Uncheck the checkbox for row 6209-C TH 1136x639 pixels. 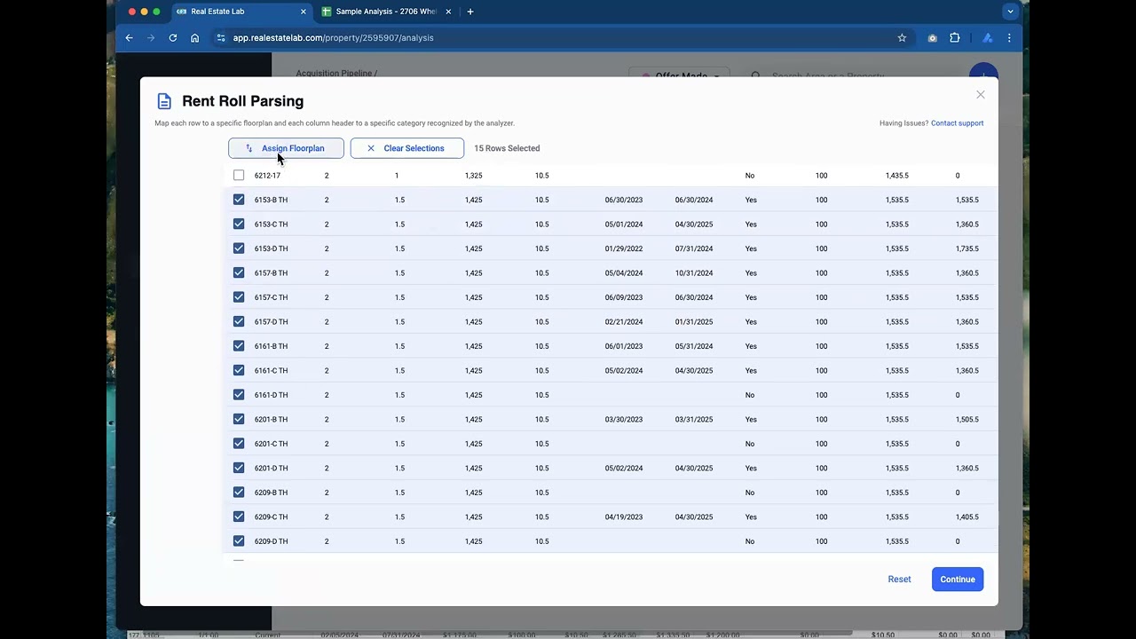pyautogui.click(x=239, y=517)
